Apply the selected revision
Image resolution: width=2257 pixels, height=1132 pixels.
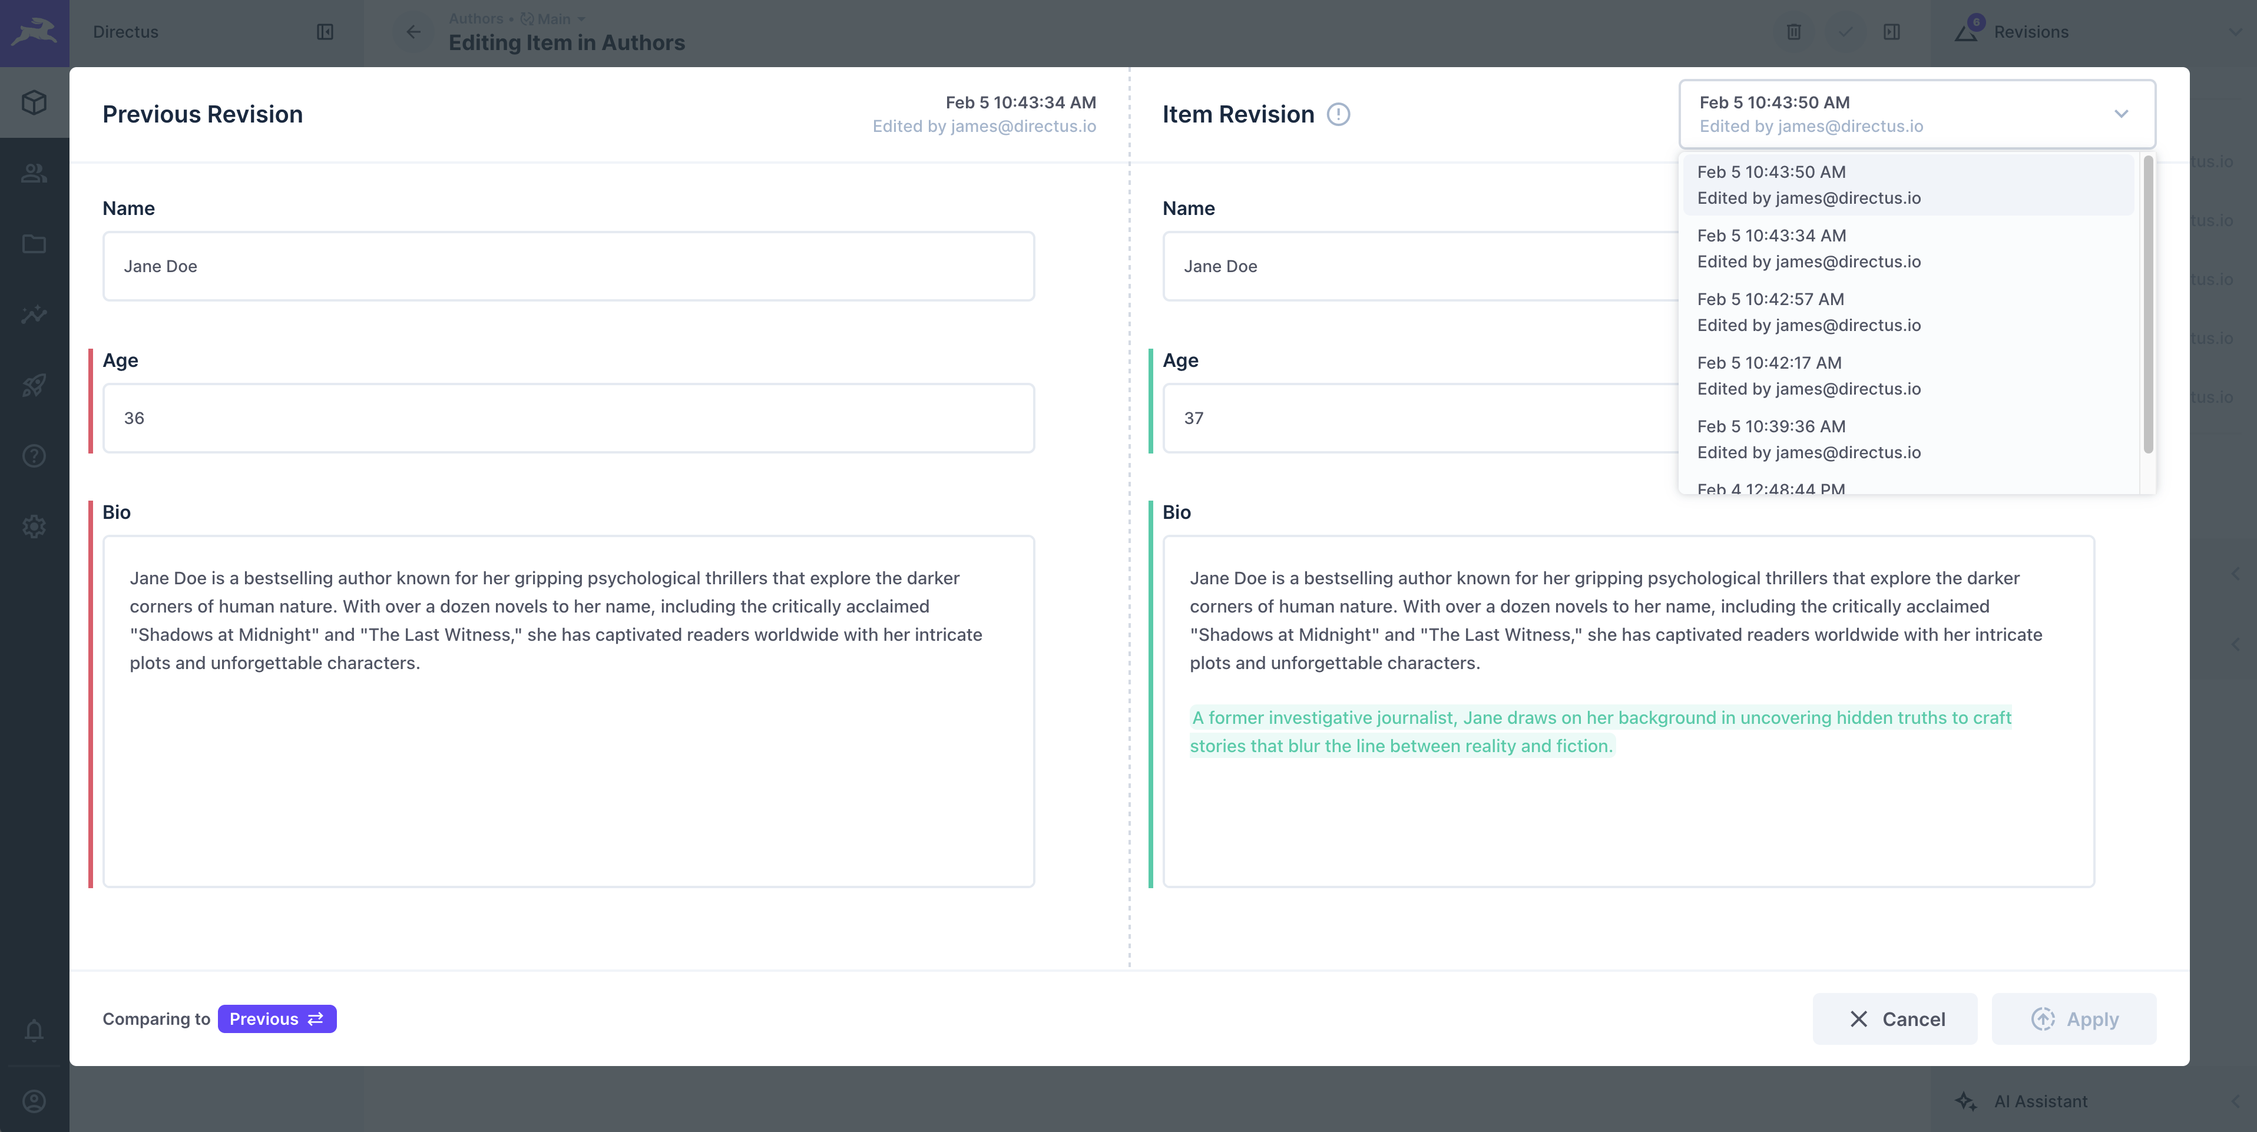click(x=2074, y=1019)
